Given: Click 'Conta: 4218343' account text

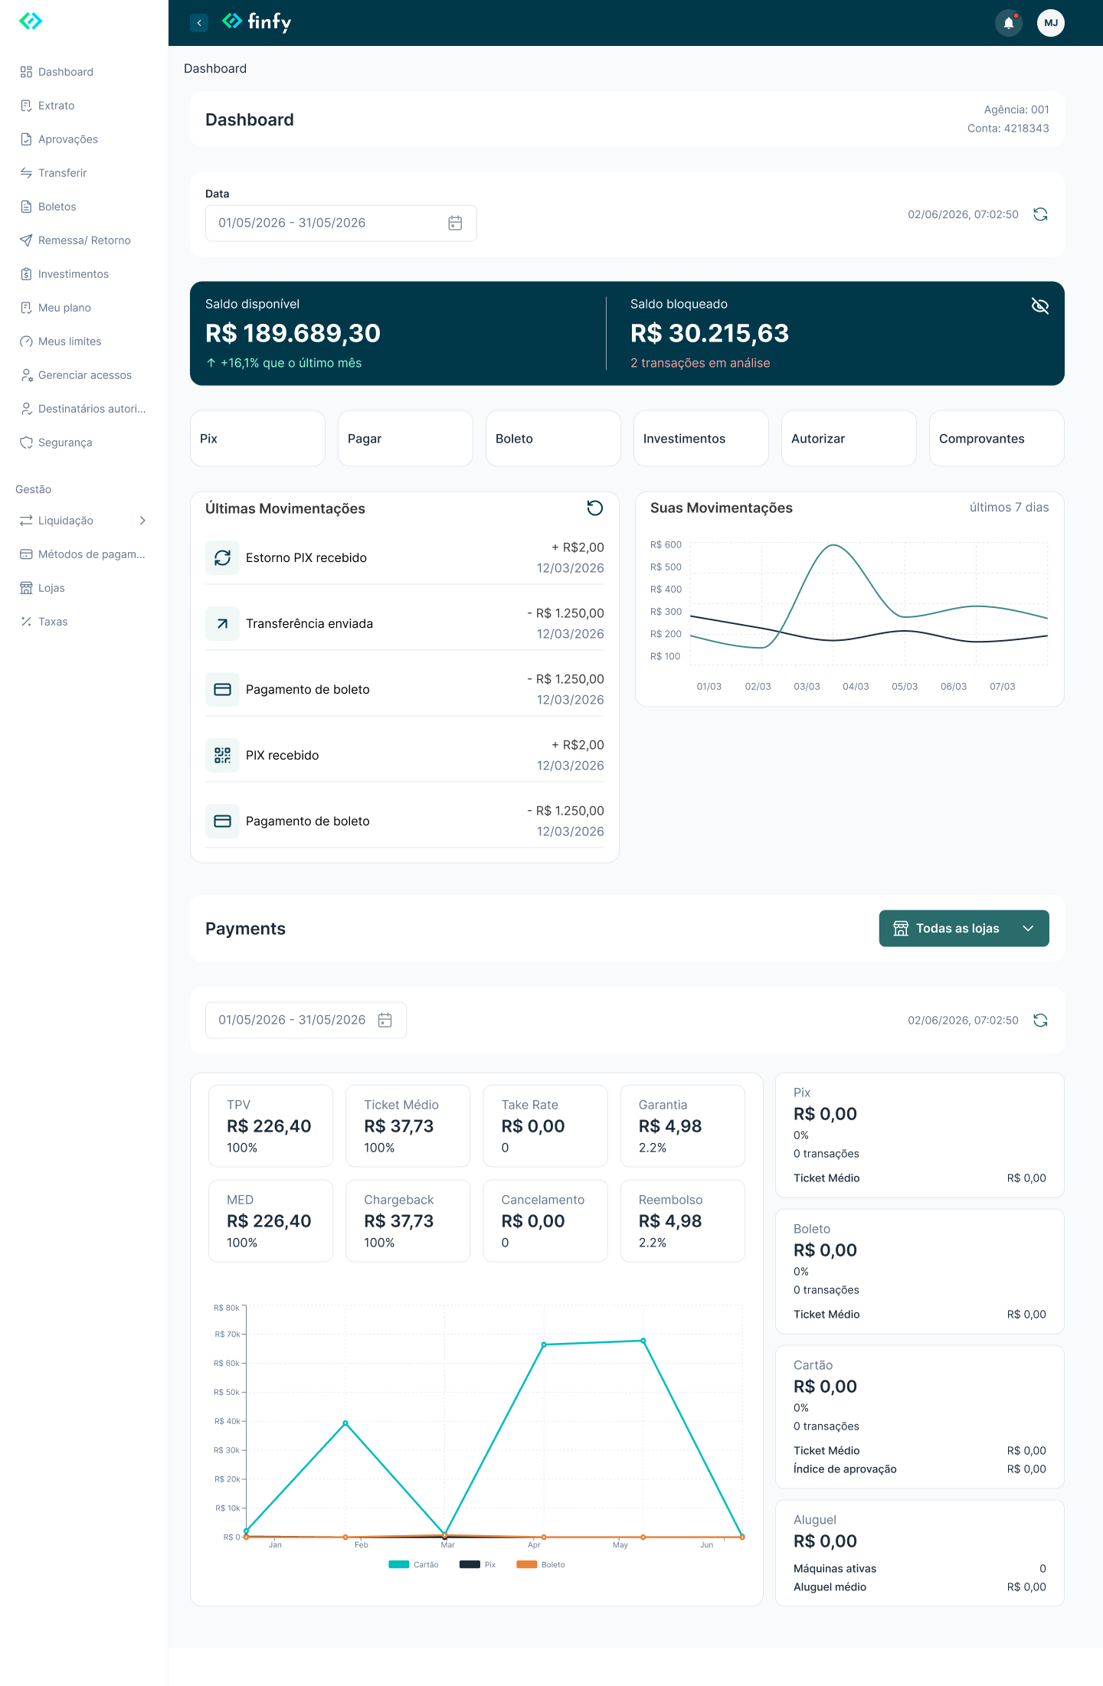Looking at the screenshot, I should coord(1008,128).
